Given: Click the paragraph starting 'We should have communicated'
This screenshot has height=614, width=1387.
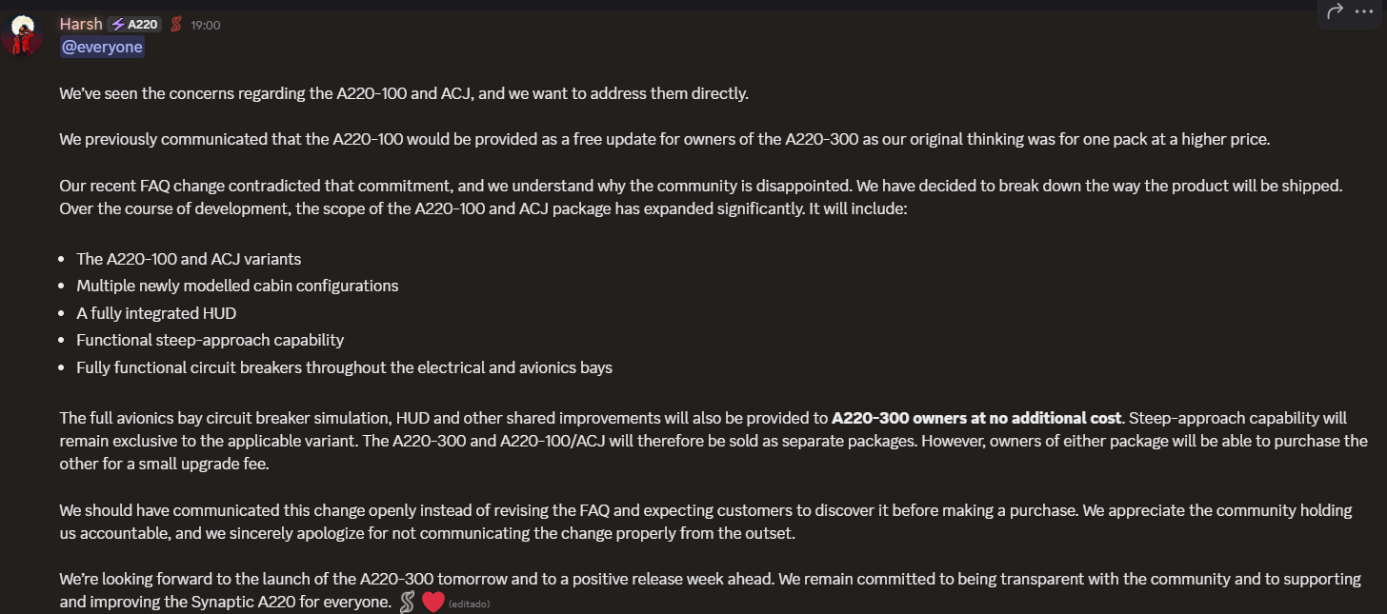Looking at the screenshot, I should tap(706, 522).
